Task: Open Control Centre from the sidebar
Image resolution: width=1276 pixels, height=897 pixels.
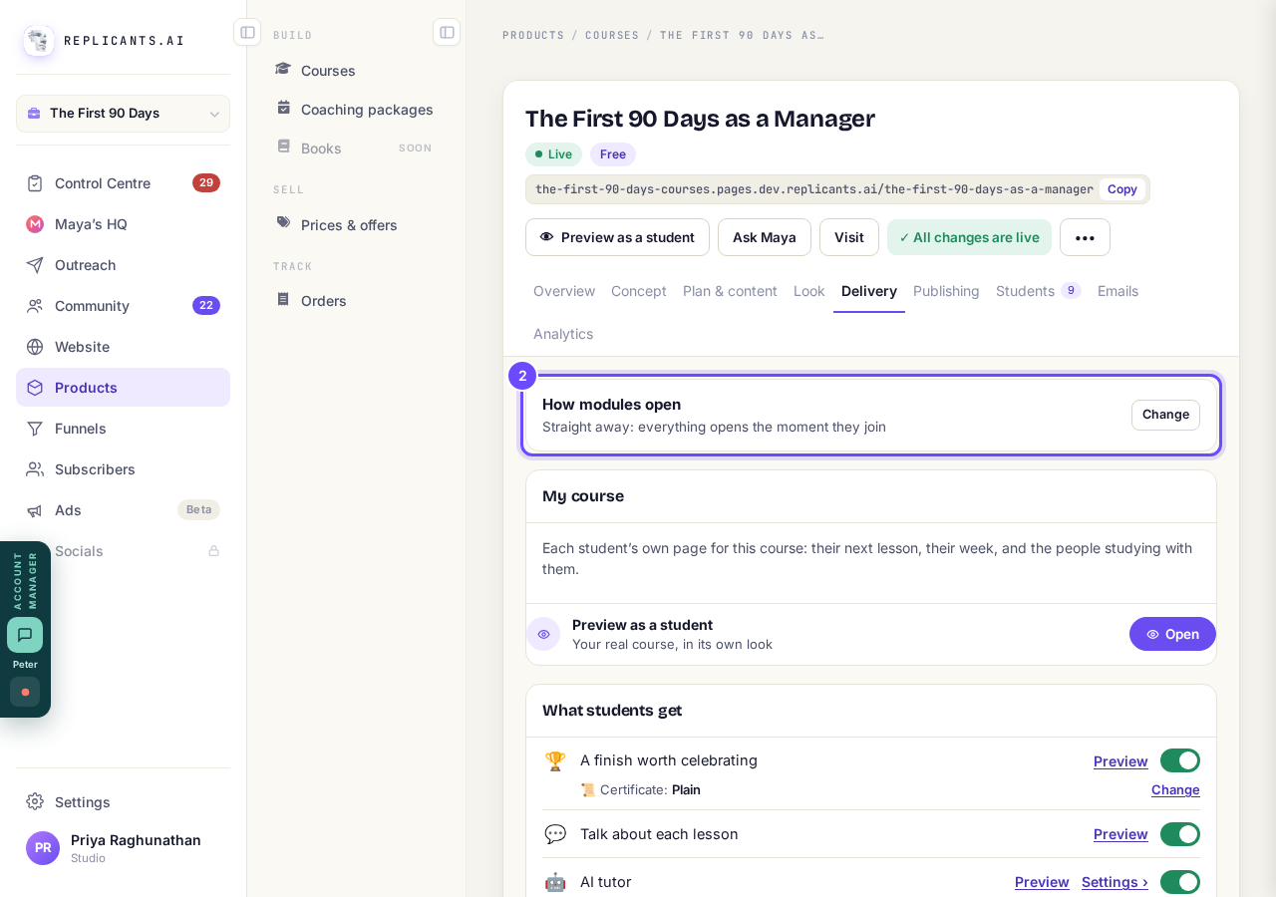Action: (x=123, y=183)
